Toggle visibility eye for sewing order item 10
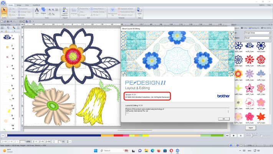Screen dimensions: 273x154 tap(13, 129)
